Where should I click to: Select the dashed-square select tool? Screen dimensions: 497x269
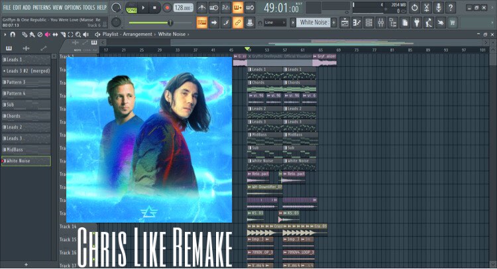(70, 34)
